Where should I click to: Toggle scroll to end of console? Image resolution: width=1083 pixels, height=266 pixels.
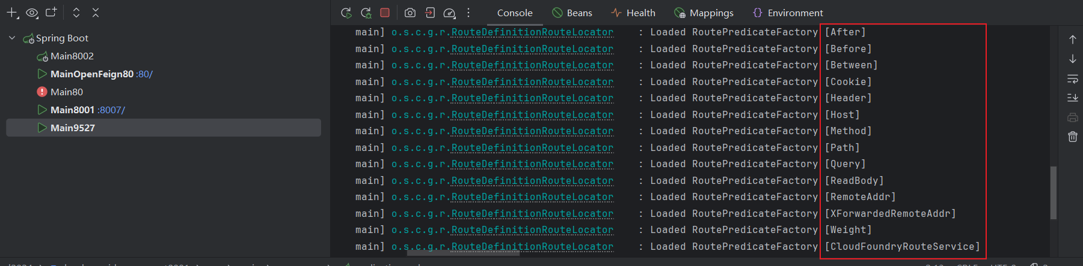tap(1072, 98)
